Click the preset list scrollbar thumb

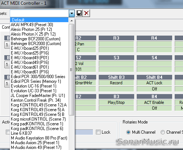coord(72,70)
